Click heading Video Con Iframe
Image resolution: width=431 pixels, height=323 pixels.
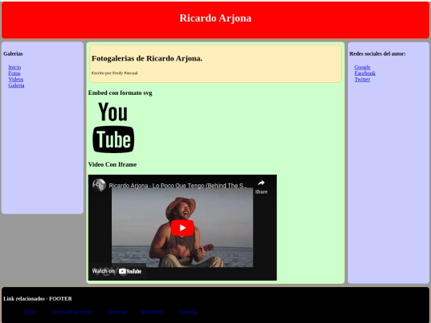tap(113, 164)
